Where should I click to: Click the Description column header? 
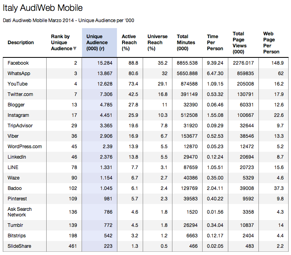pos(20,43)
